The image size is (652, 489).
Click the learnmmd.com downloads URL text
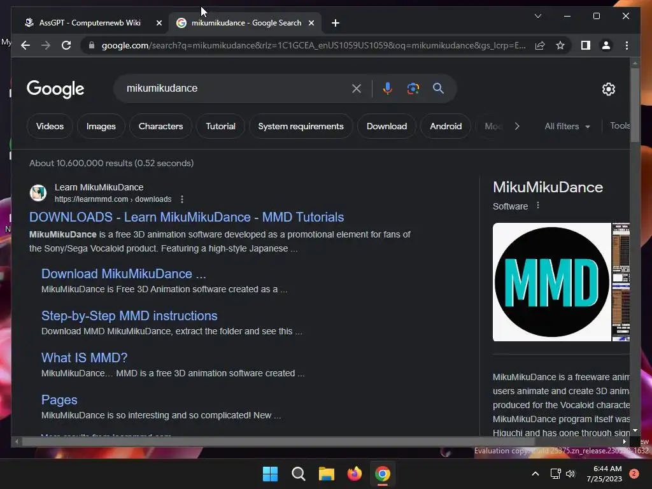[x=113, y=199]
